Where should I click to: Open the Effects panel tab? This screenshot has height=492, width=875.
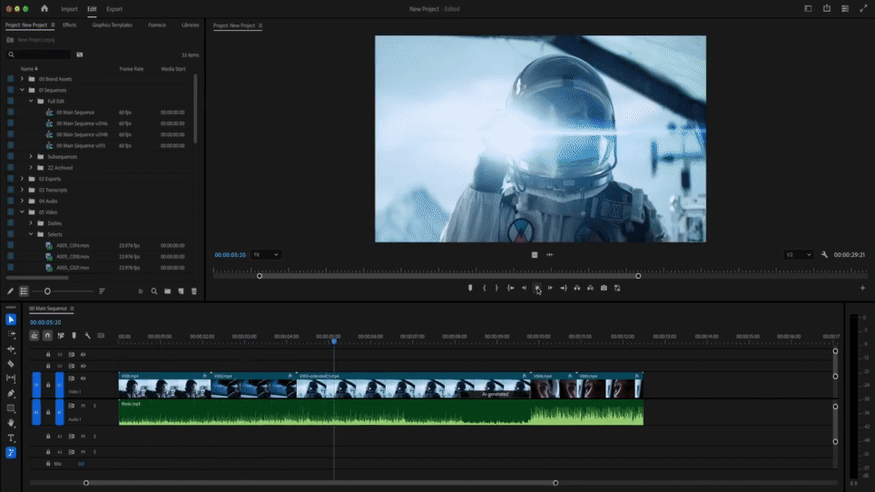pos(70,25)
